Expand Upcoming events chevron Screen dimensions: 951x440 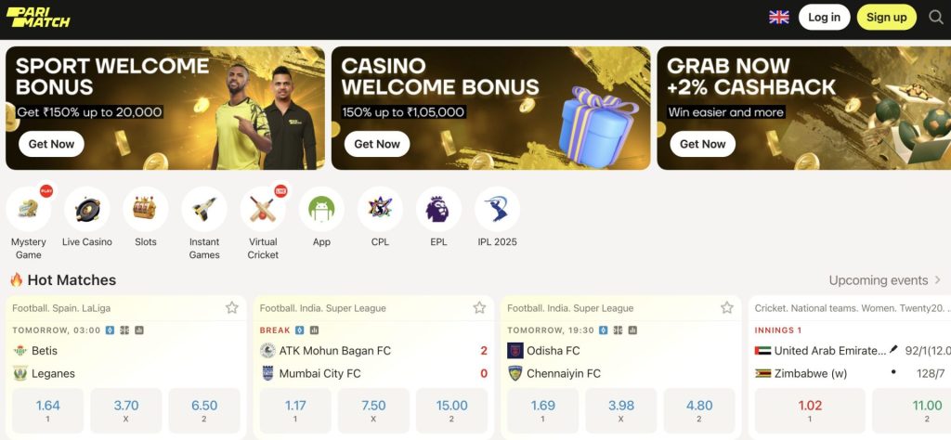coord(937,280)
